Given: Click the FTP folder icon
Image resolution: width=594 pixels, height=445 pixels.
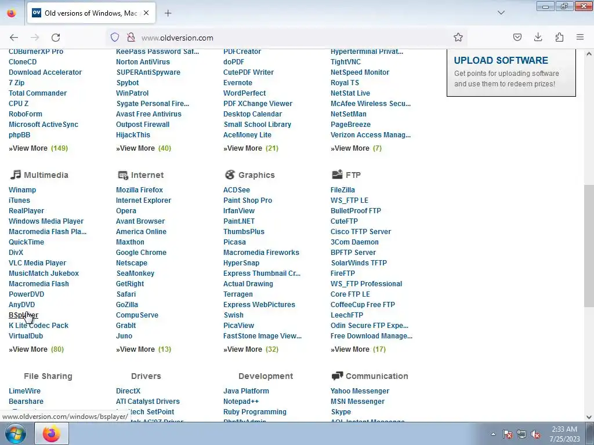Looking at the screenshot, I should pyautogui.click(x=337, y=174).
